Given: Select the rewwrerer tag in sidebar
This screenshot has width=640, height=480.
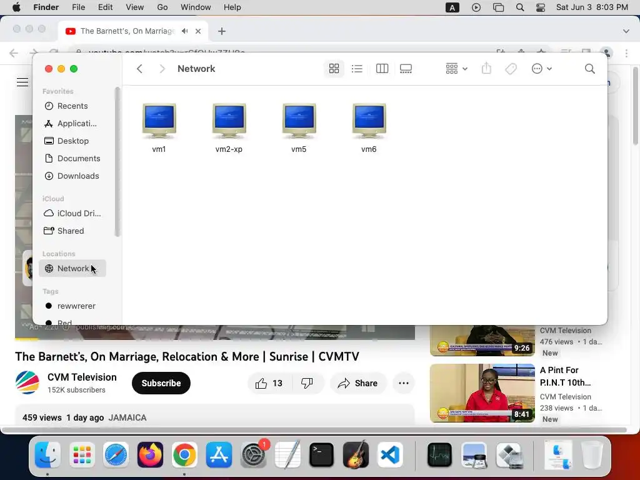Looking at the screenshot, I should pos(72,306).
